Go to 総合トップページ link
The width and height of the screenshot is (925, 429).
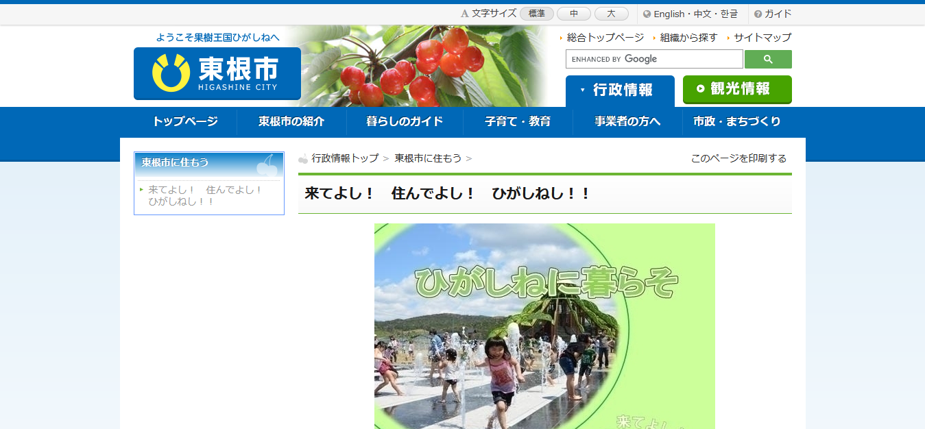pyautogui.click(x=605, y=38)
